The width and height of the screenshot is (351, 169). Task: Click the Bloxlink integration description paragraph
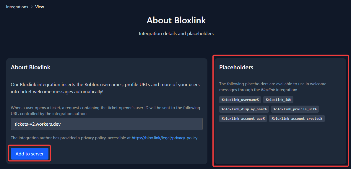point(105,88)
